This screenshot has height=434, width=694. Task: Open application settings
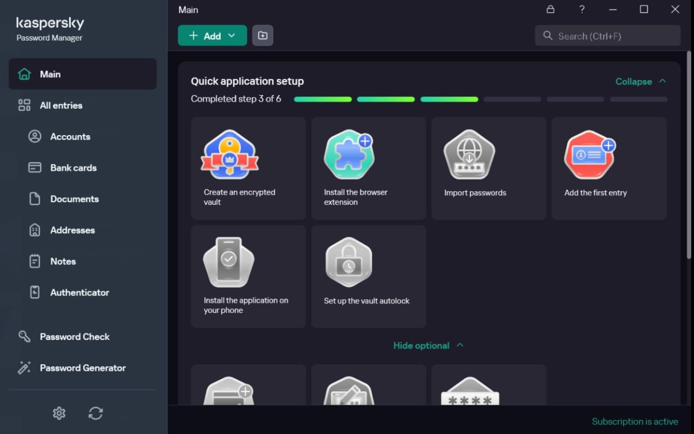[x=59, y=413]
